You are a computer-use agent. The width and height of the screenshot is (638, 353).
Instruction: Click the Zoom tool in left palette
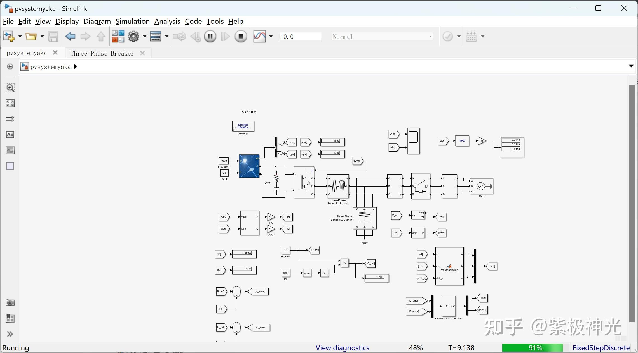coord(10,88)
